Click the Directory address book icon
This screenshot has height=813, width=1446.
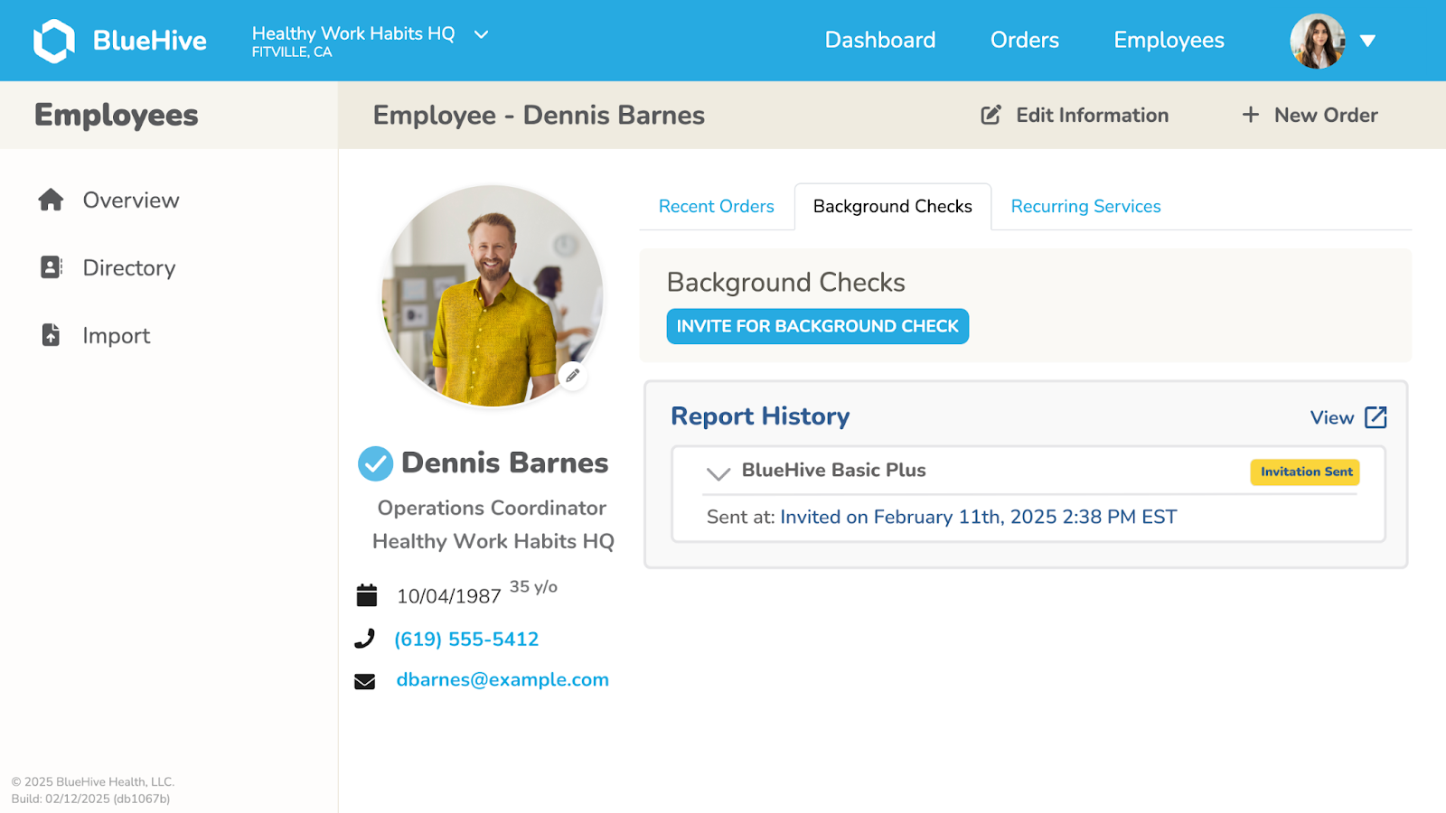(52, 267)
